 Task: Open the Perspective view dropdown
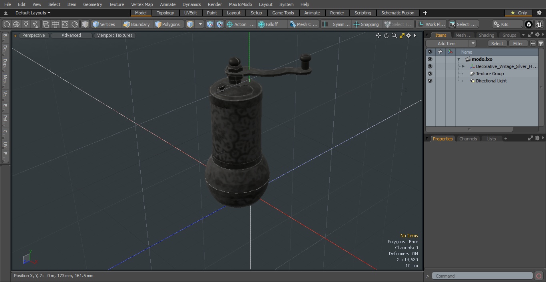34,35
